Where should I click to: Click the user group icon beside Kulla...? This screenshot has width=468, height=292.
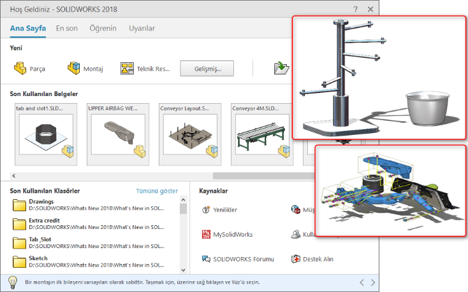(295, 234)
